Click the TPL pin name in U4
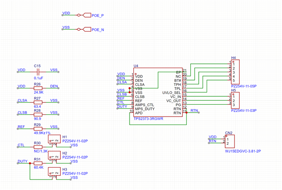 coord(178,88)
